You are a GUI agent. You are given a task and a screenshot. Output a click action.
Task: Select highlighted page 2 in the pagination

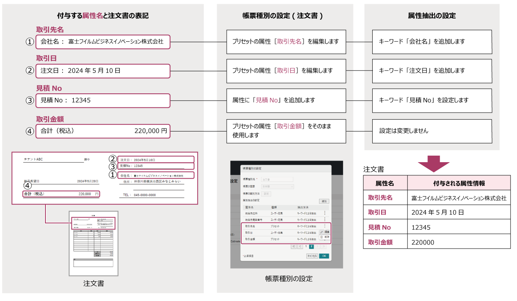click(x=311, y=247)
